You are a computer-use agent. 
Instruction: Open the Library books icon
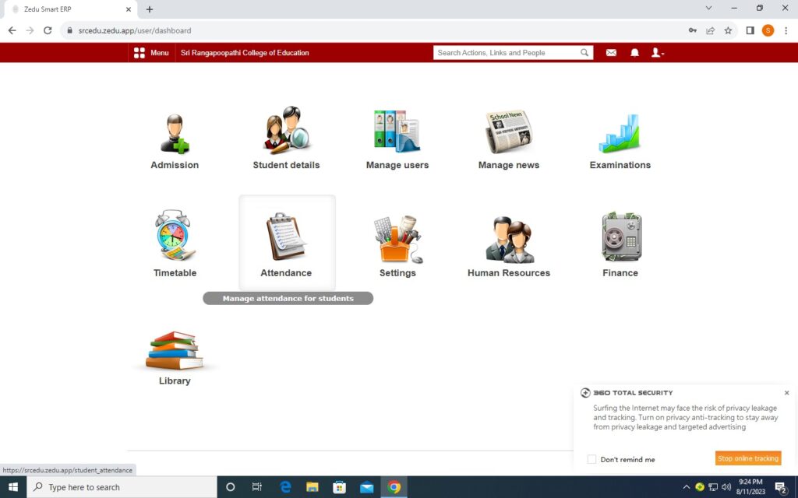[x=175, y=350]
